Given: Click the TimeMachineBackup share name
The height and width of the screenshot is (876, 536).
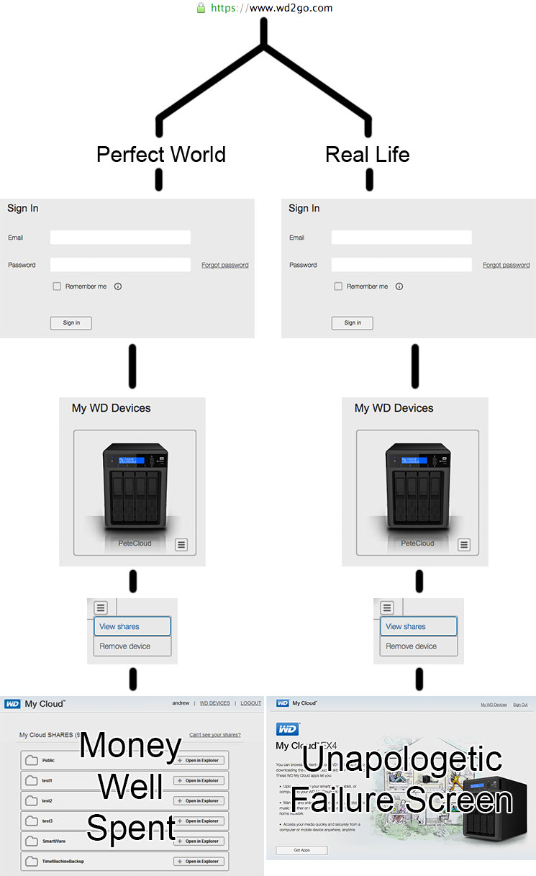Looking at the screenshot, I should click(x=63, y=861).
